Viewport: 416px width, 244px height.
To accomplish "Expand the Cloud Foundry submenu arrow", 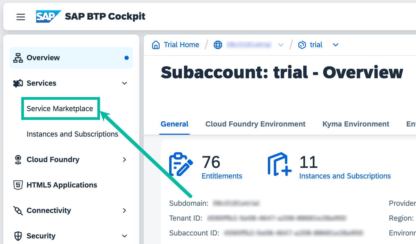I will 124,159.
